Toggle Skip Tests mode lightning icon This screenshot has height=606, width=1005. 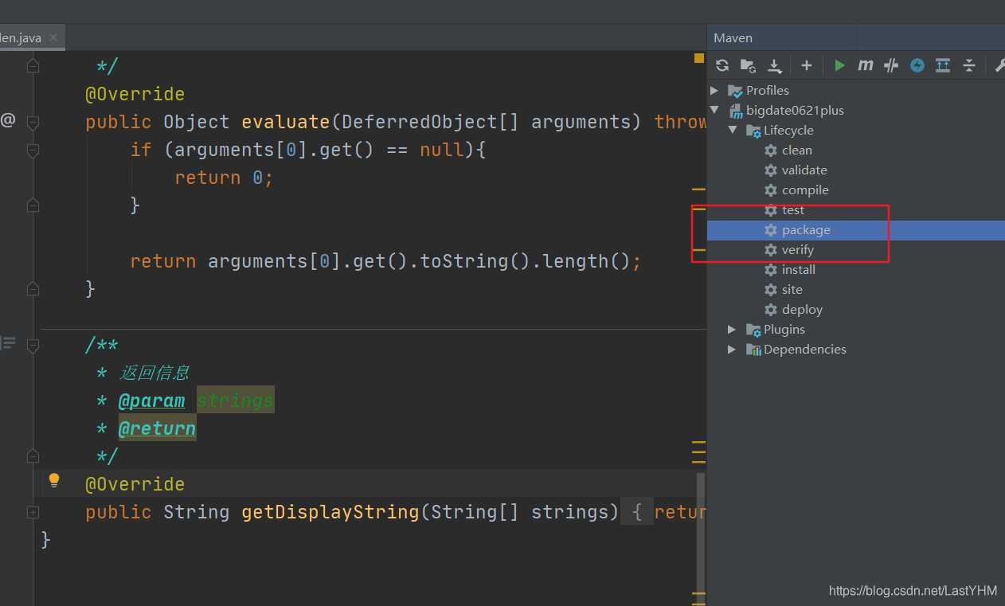917,65
